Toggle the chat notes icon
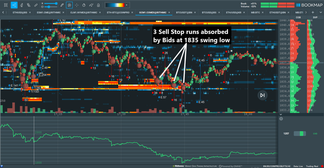The image size is (324, 168). click(x=69, y=5)
